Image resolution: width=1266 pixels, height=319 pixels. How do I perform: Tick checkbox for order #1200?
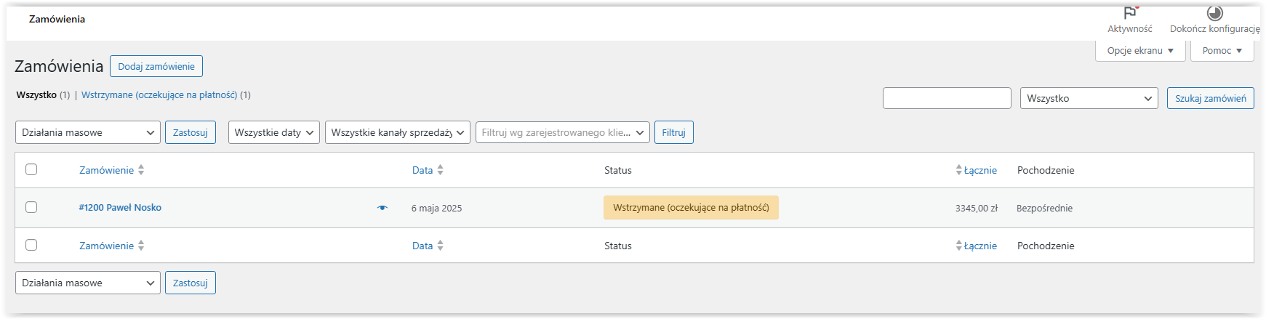(x=31, y=207)
